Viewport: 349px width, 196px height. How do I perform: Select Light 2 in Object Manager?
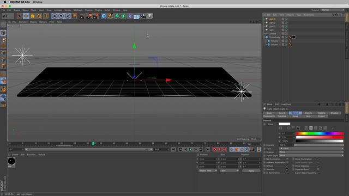[x=272, y=23]
